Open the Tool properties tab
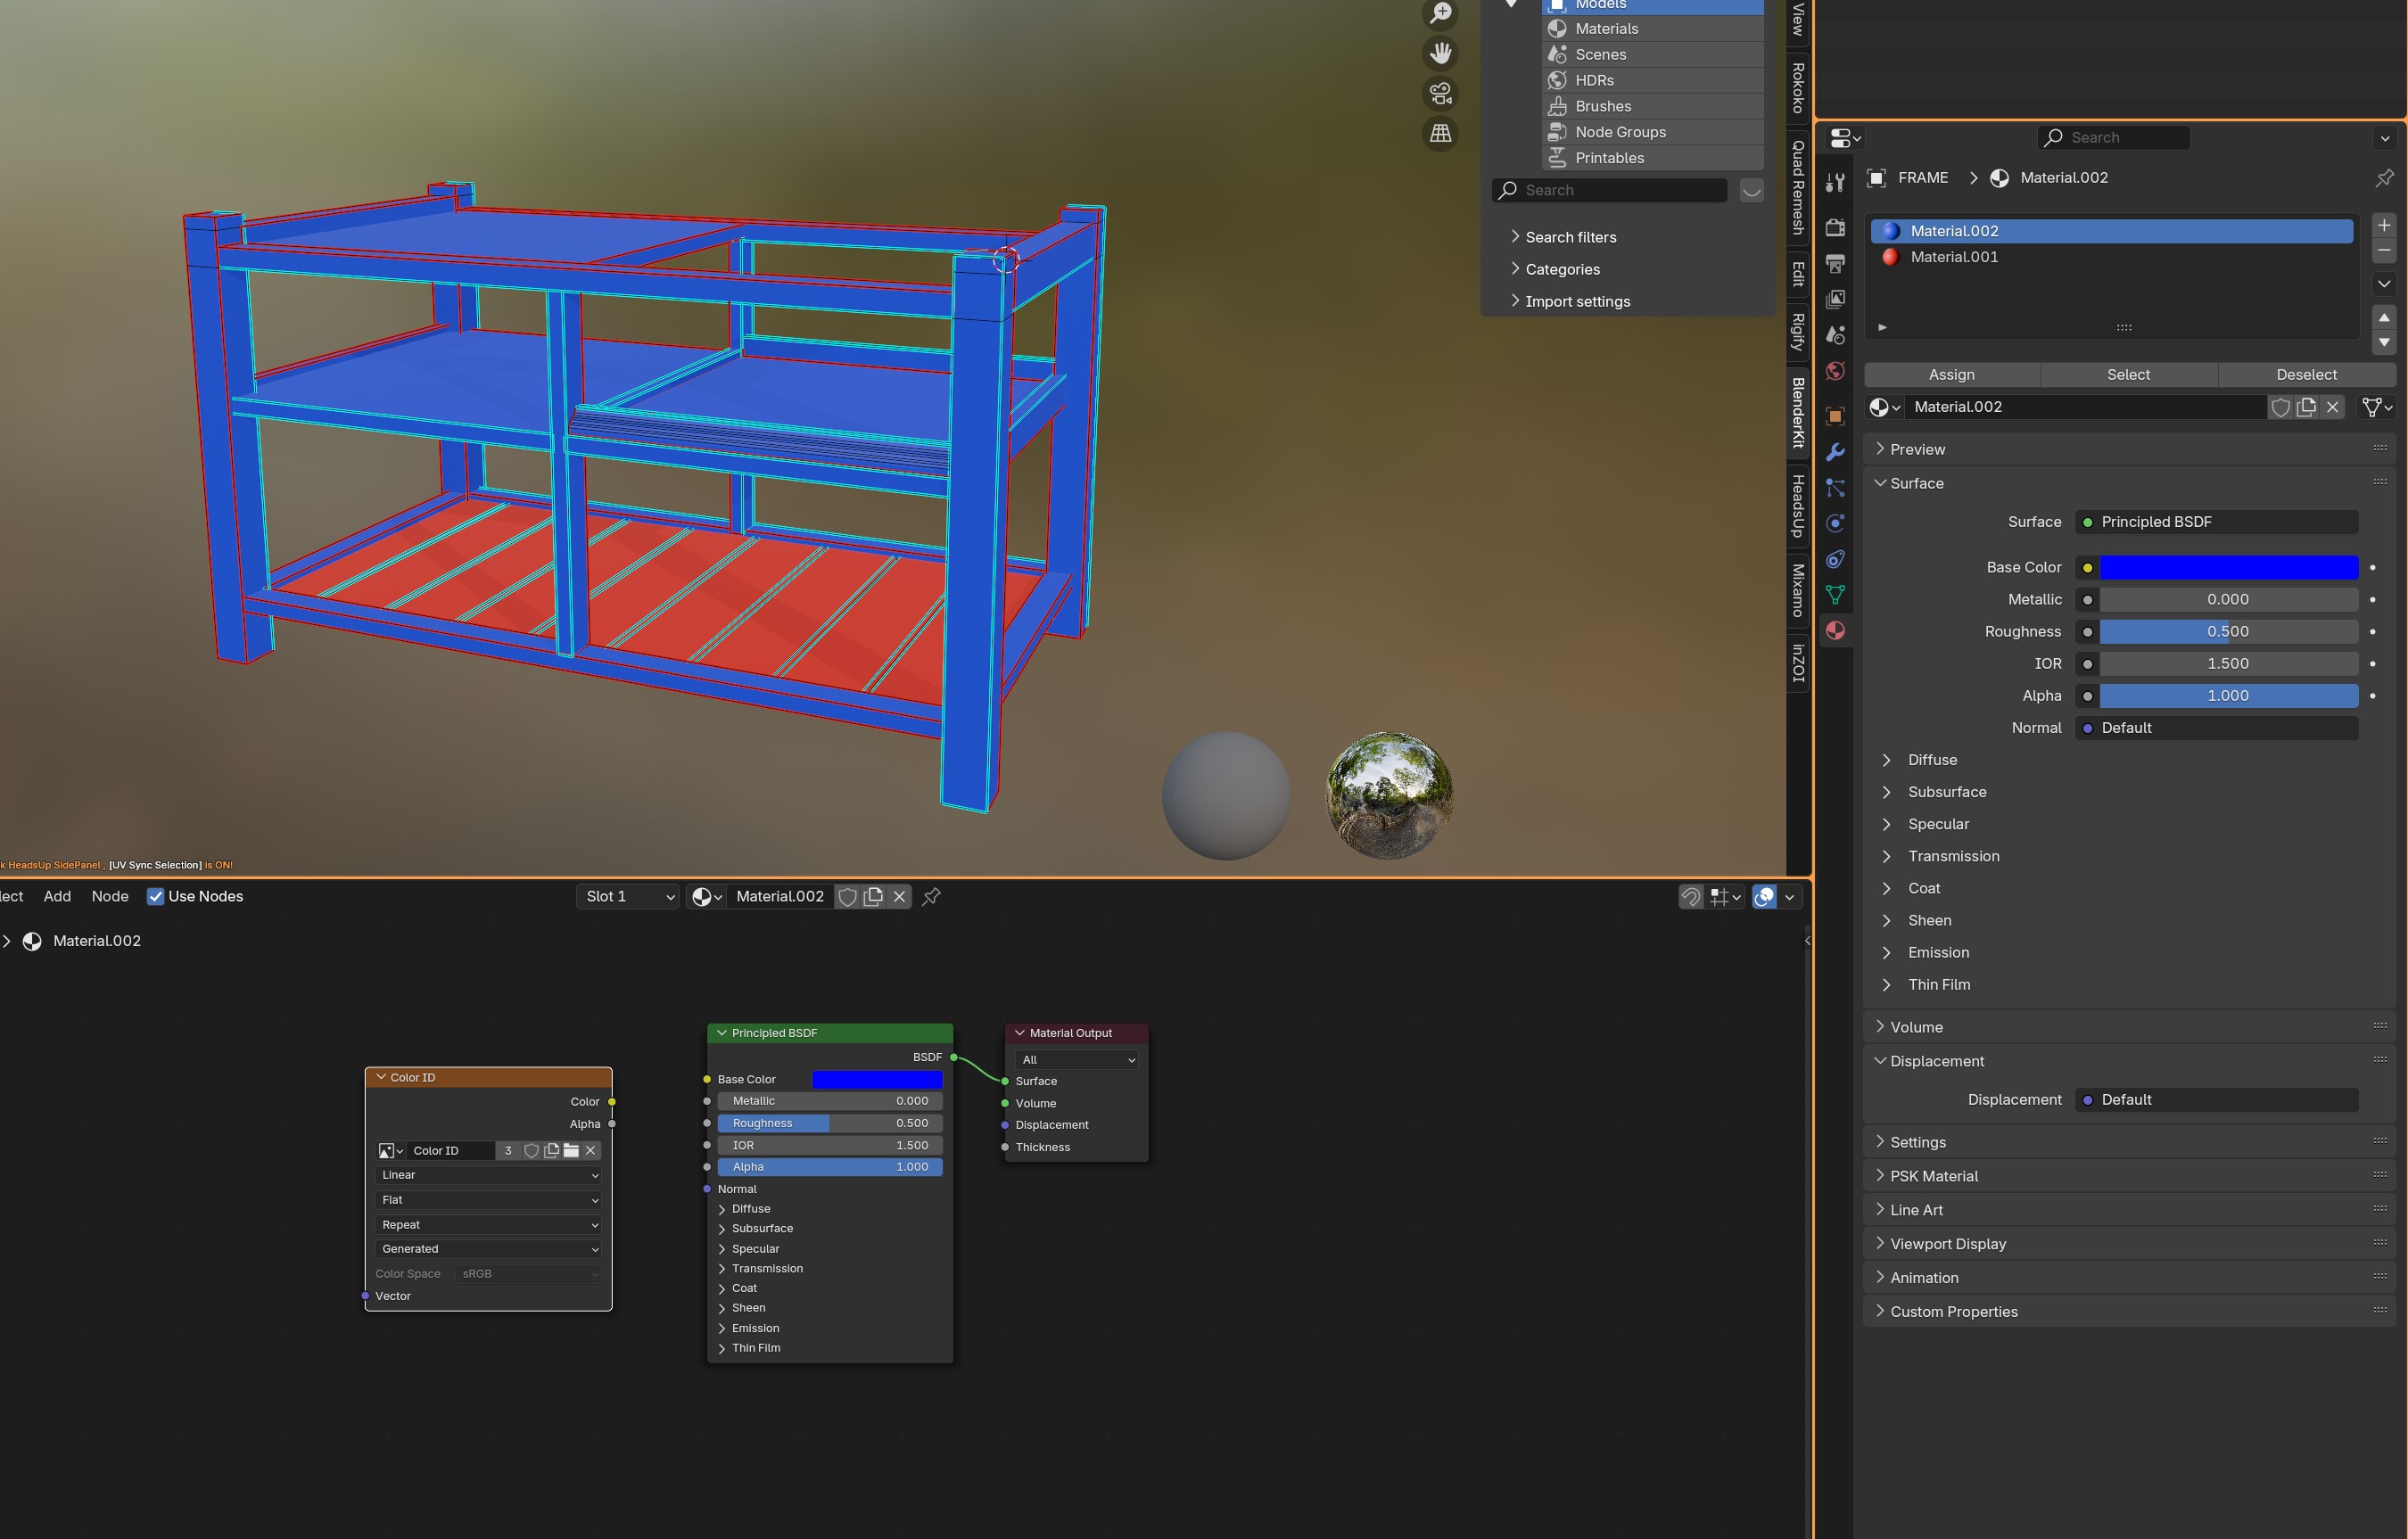Screen dimensions: 2408x1539 tap(1835, 182)
